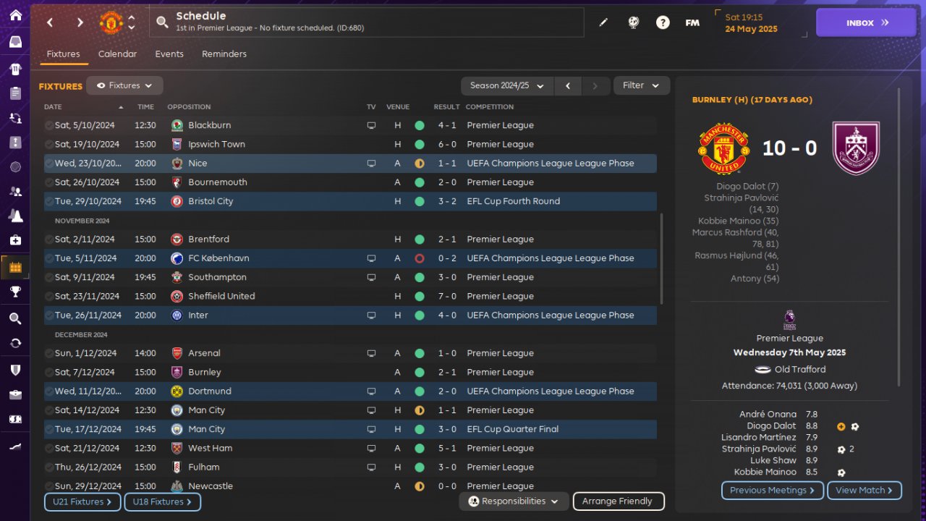Image resolution: width=926 pixels, height=521 pixels.
Task: Open U18 Fixtures
Action: point(163,501)
